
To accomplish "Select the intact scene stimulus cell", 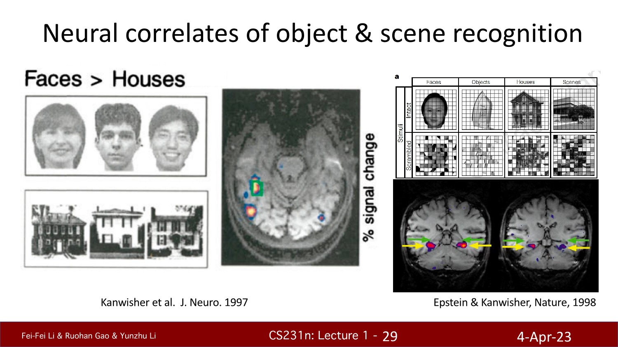I will pyautogui.click(x=574, y=109).
